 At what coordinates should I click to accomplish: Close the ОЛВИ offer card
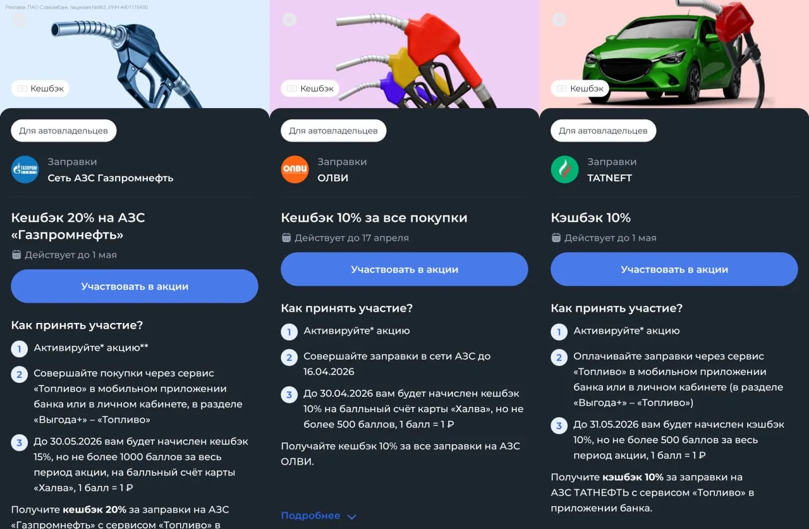[289, 20]
